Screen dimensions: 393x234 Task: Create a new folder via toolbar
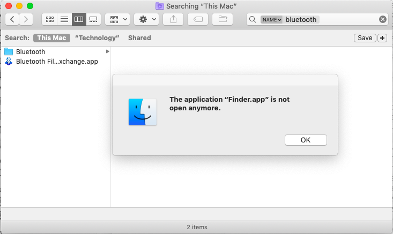point(223,19)
